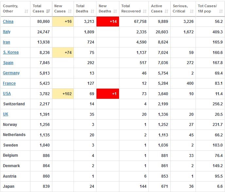The width and height of the screenshot is (225, 192).
Task: Open the UK country link
Action: click(x=6, y=114)
